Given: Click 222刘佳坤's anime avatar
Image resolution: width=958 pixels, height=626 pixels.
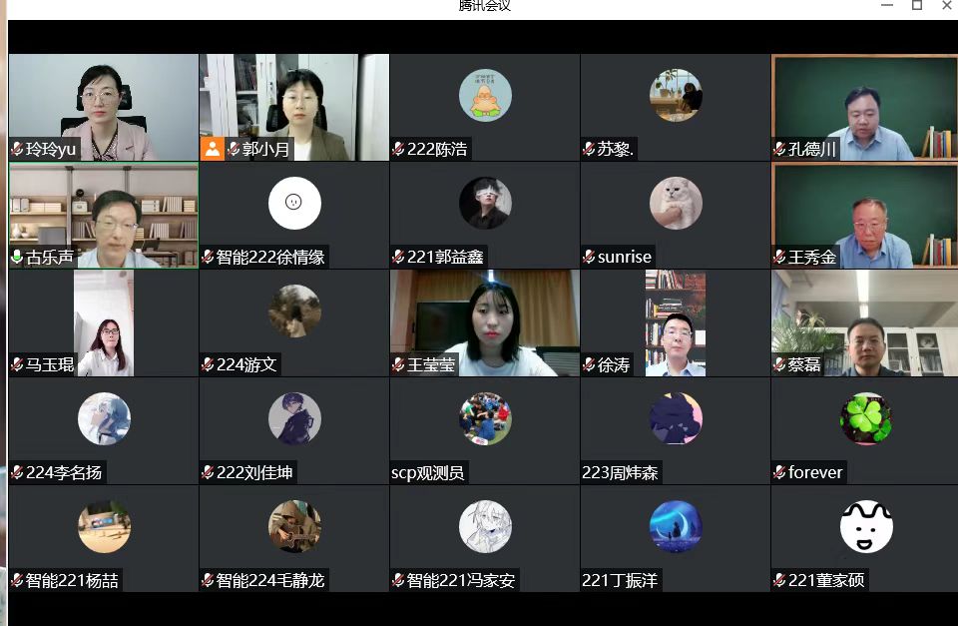Looking at the screenshot, I should (x=294, y=418).
